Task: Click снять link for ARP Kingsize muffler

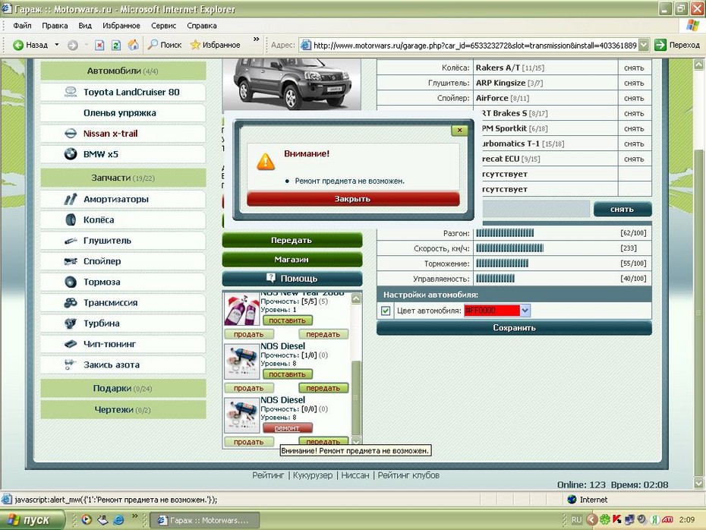Action: point(634,84)
